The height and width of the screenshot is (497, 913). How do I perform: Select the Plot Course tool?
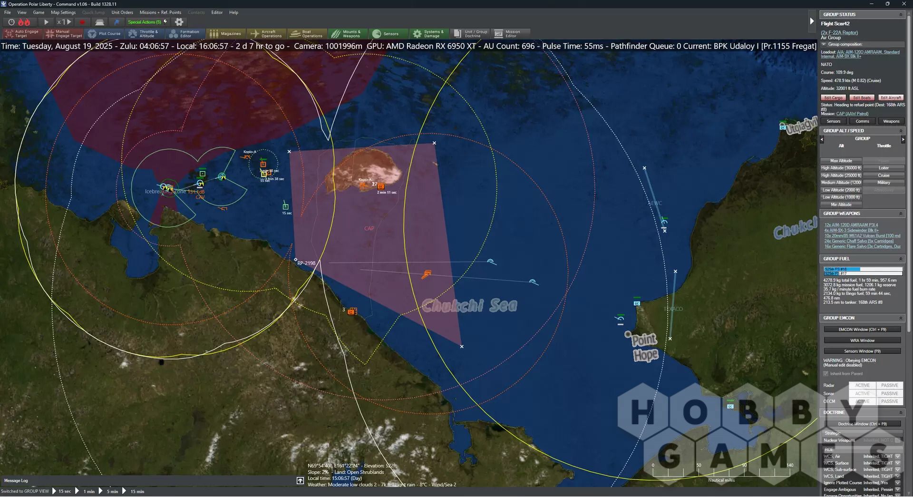point(105,34)
